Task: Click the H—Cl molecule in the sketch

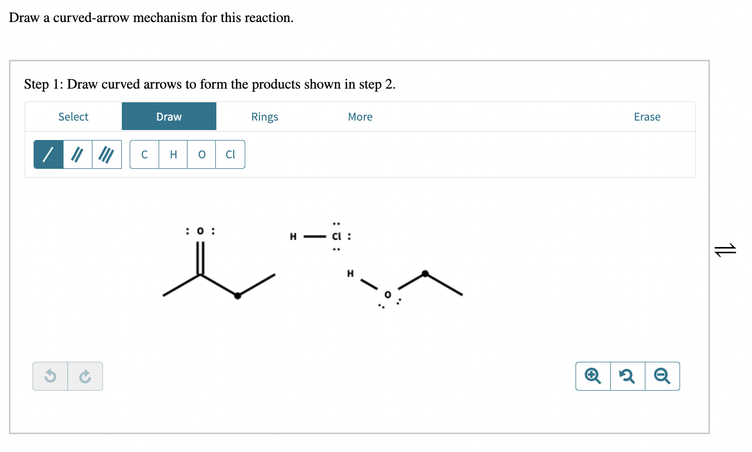Action: [315, 236]
